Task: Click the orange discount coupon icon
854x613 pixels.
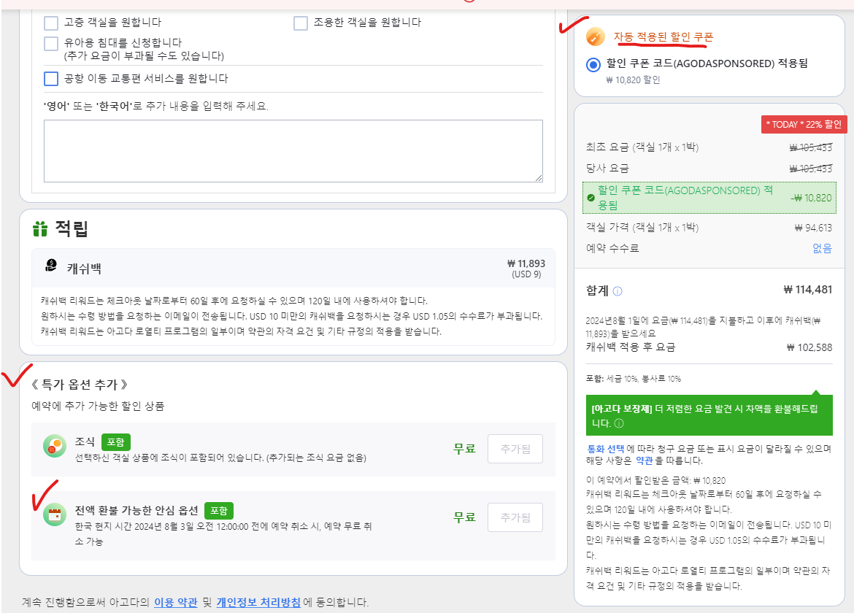Action: coord(596,36)
